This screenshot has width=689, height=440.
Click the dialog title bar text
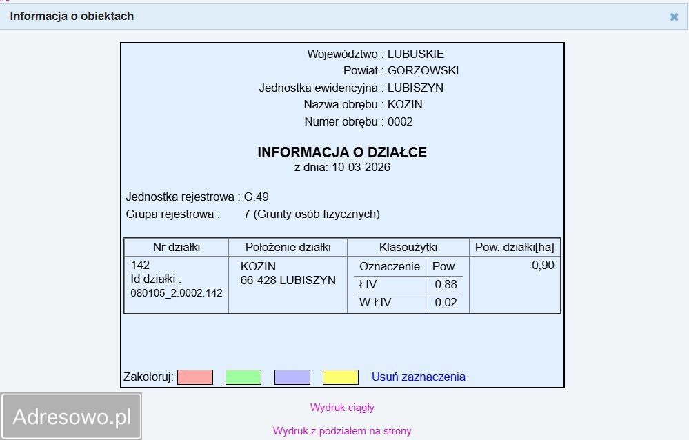pyautogui.click(x=71, y=16)
